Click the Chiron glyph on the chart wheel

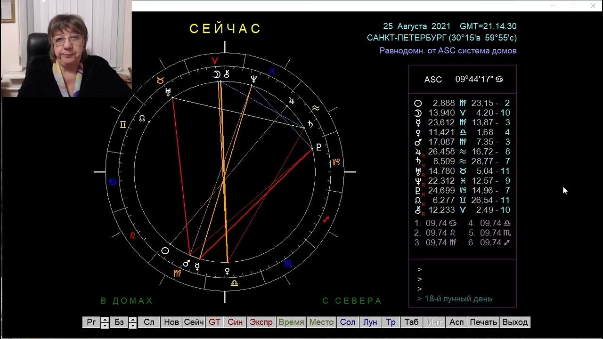227,74
